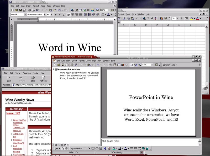
Task: Open the Data menu in Excel
Action: 134,14
